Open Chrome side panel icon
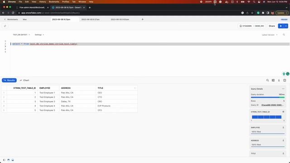The height and width of the screenshot is (163, 290). 268,13
